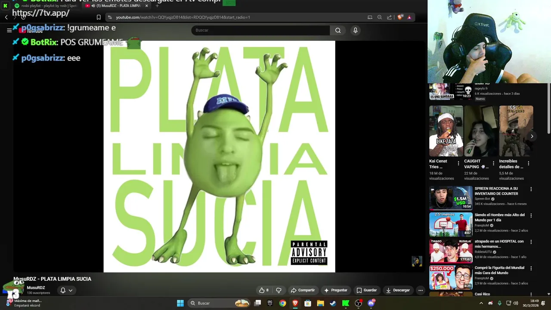Image resolution: width=551 pixels, height=310 pixels.
Task: Open the YouTube hamburger guide menu
Action: pyautogui.click(x=9, y=30)
